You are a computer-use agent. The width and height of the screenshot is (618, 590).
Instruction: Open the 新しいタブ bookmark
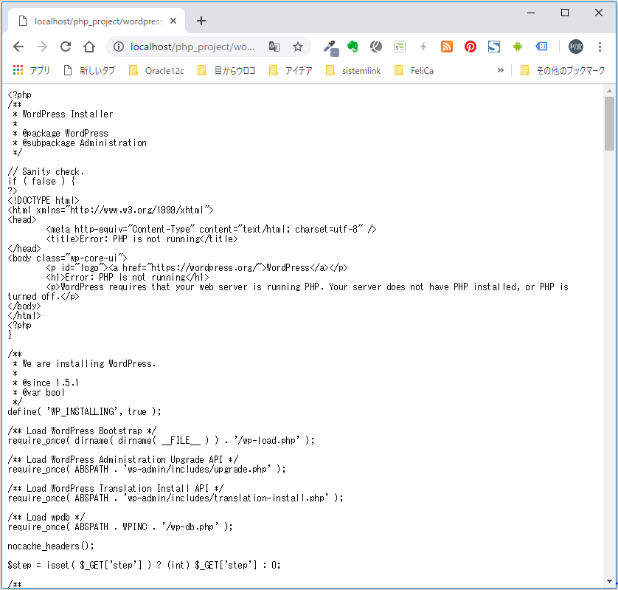pos(89,71)
